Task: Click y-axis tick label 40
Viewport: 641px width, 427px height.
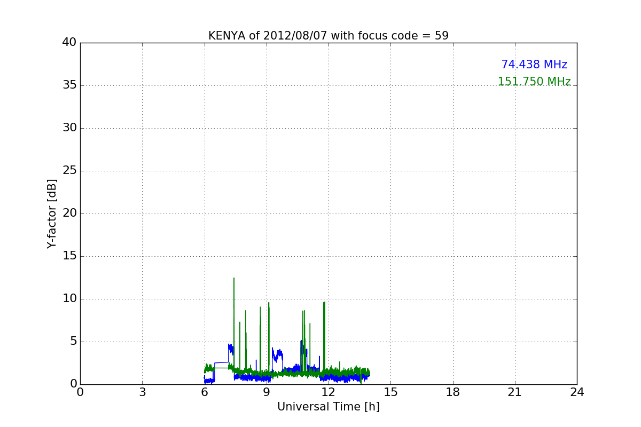Action: point(69,43)
